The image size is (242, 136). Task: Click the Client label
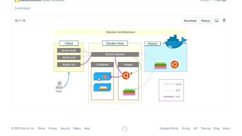point(69,43)
